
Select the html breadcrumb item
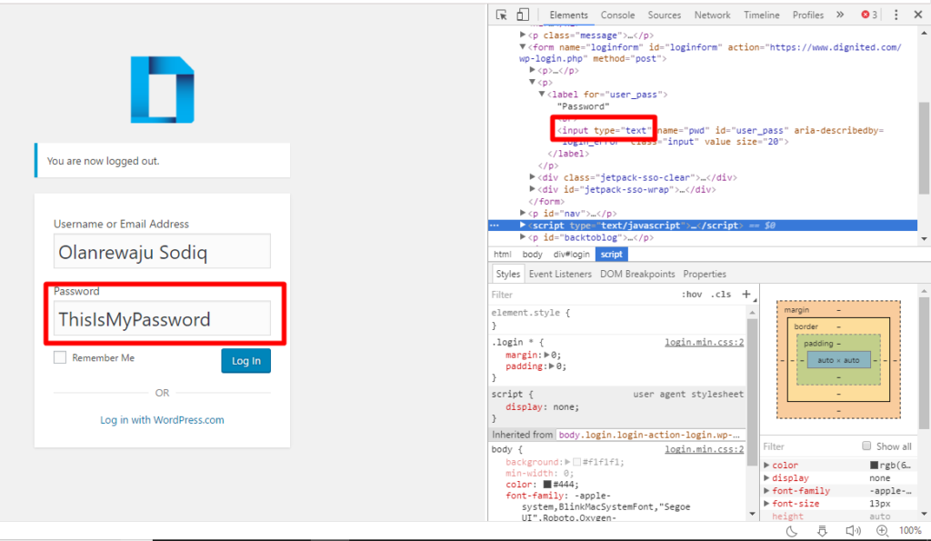pyautogui.click(x=502, y=255)
